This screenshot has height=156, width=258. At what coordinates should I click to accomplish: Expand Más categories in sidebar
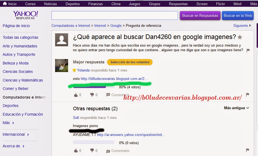pyautogui.click(x=8, y=123)
